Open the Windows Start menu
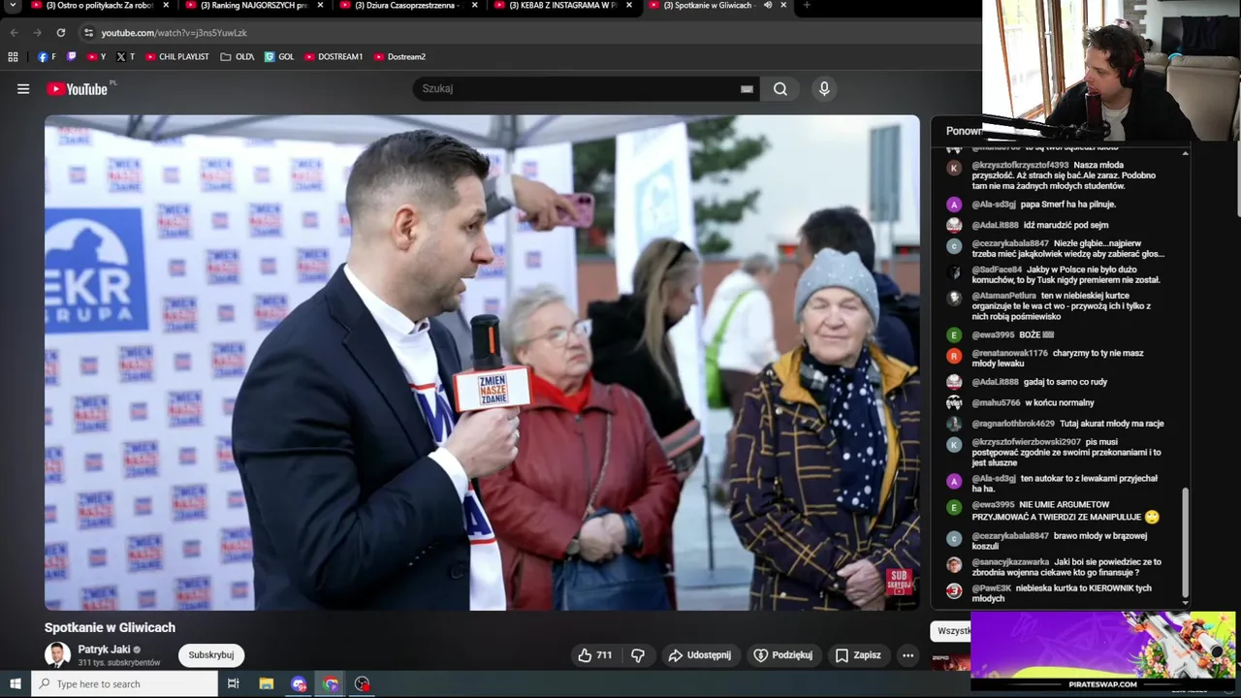The width and height of the screenshot is (1241, 698). tap(15, 684)
